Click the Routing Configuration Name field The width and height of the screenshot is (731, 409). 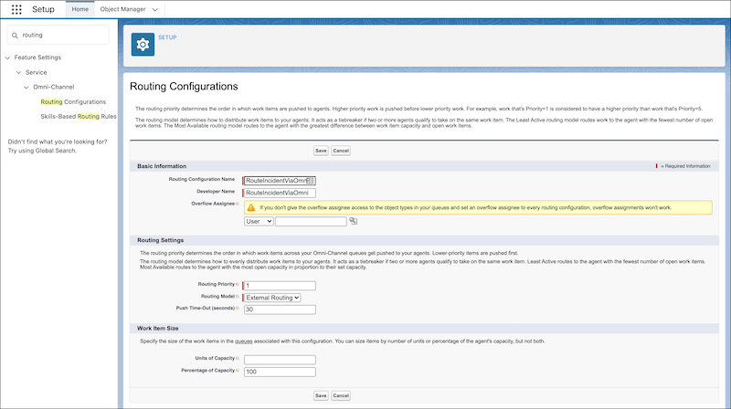click(280, 181)
